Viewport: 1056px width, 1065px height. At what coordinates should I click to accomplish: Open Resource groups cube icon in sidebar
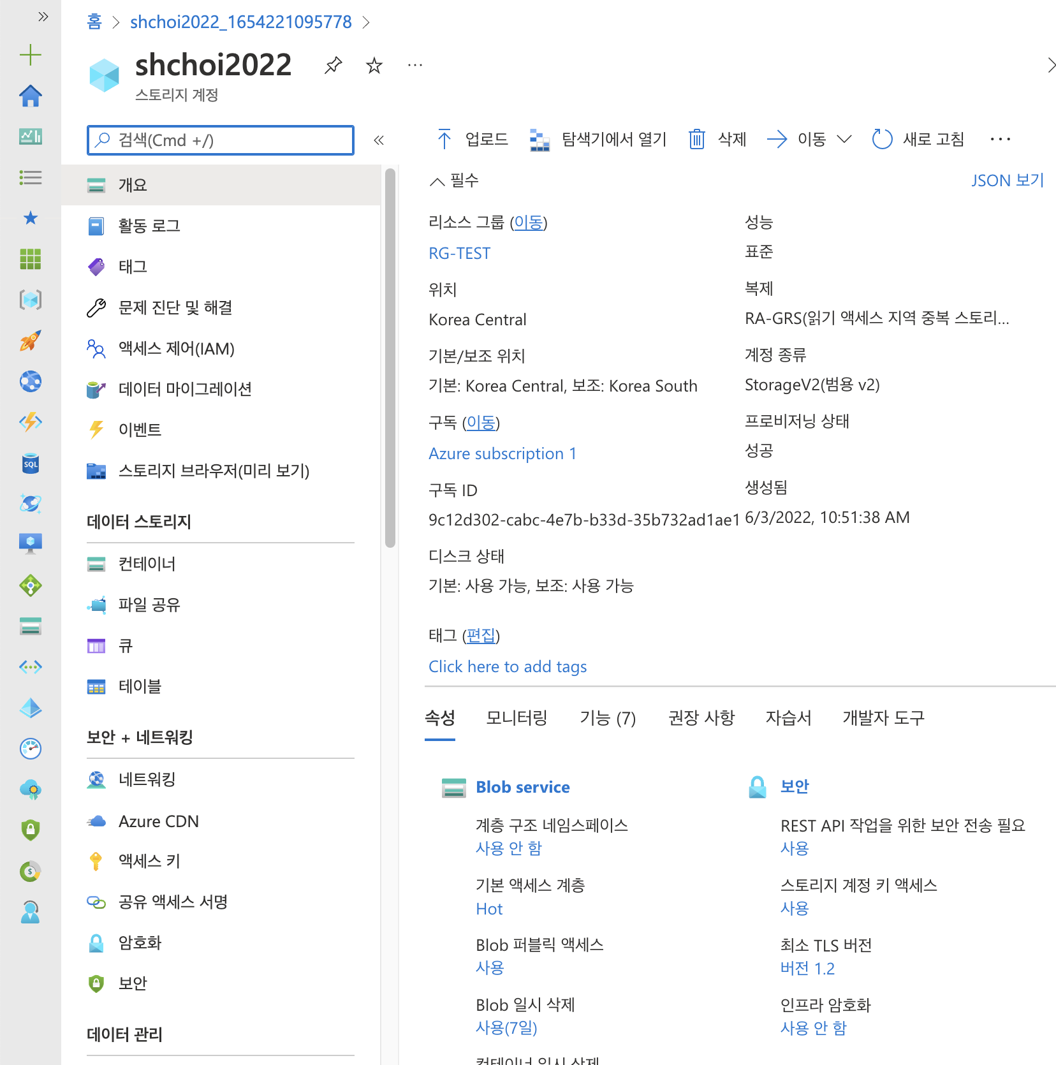pos(31,300)
